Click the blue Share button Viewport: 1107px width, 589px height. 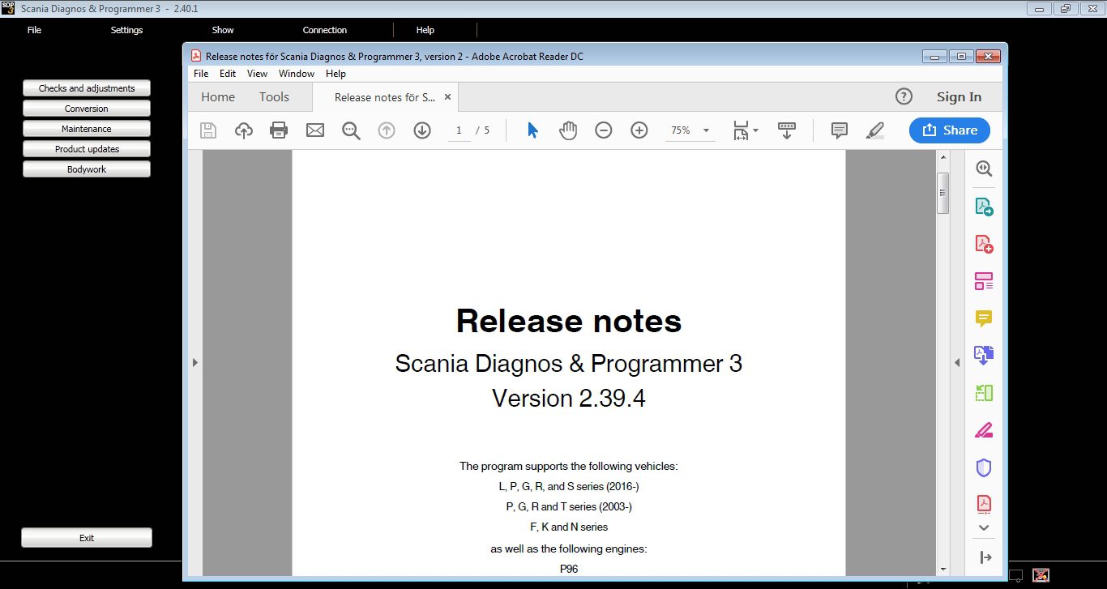coord(950,130)
